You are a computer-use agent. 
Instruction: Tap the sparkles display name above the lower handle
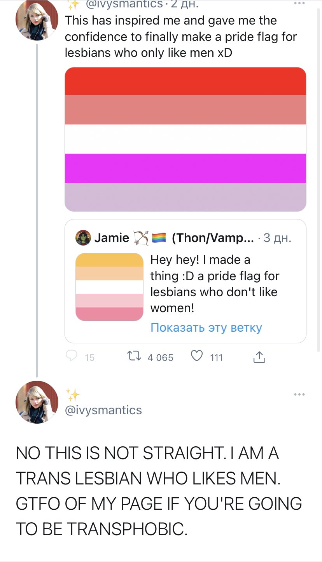click(72, 395)
